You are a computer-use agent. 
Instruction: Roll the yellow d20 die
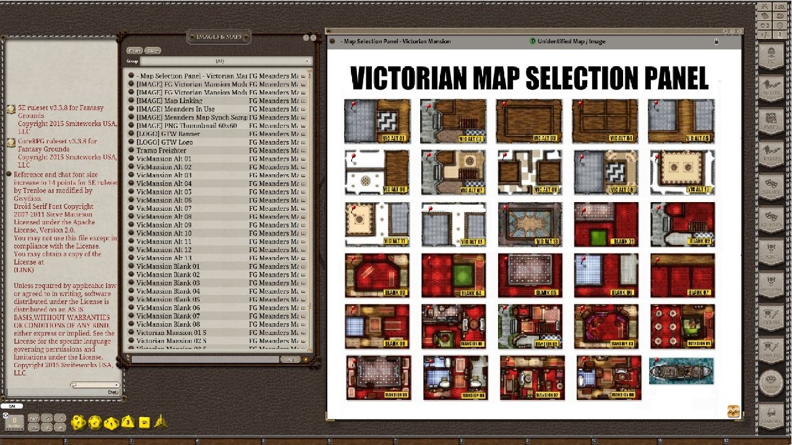(79, 423)
